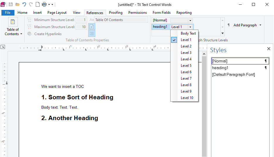Click the document scrollbar up arrow
Screen dimensions: 274x157
[204, 54]
